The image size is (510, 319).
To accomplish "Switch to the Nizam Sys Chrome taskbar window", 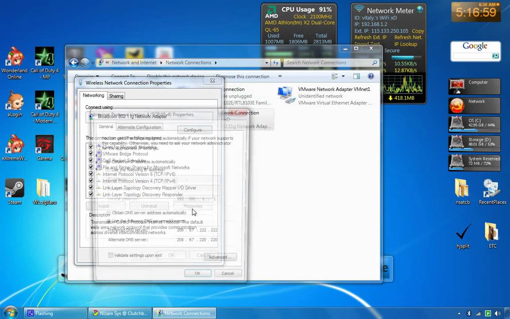I will point(120,313).
